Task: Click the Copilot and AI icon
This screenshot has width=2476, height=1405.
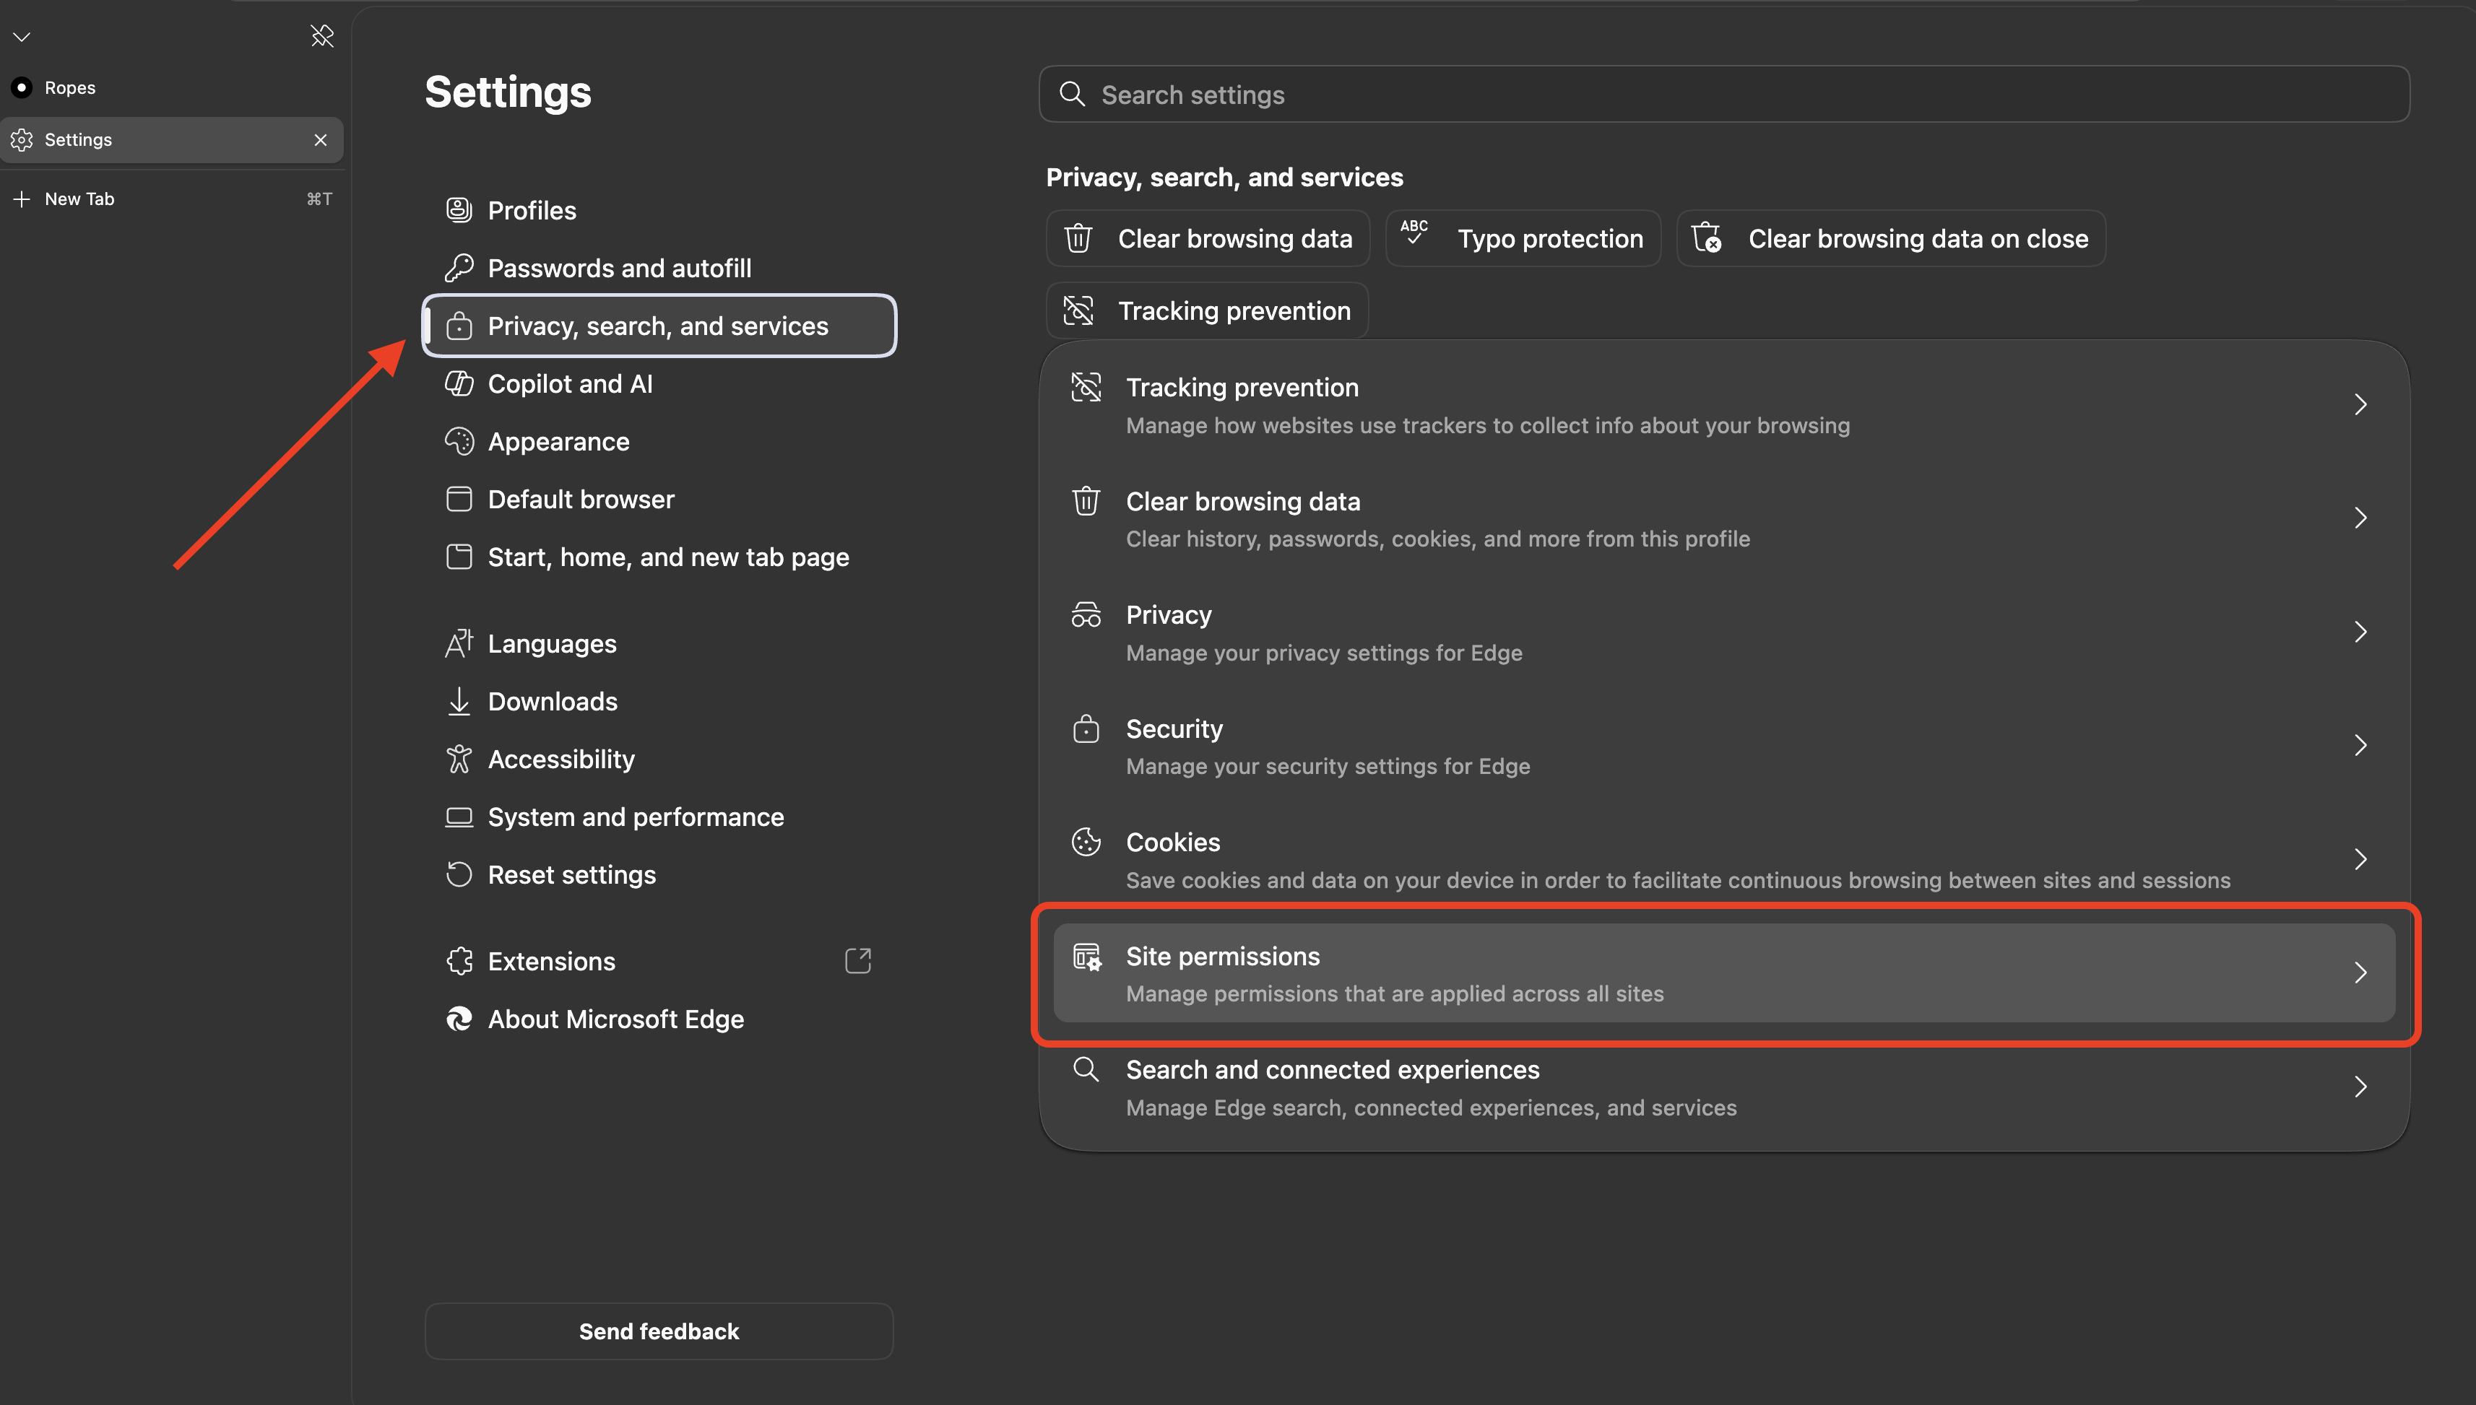Action: (x=459, y=383)
